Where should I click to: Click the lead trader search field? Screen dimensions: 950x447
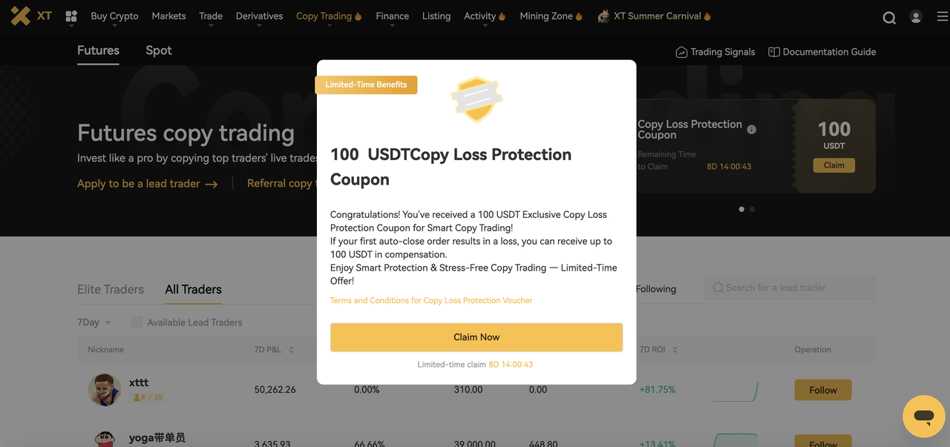[x=790, y=288]
